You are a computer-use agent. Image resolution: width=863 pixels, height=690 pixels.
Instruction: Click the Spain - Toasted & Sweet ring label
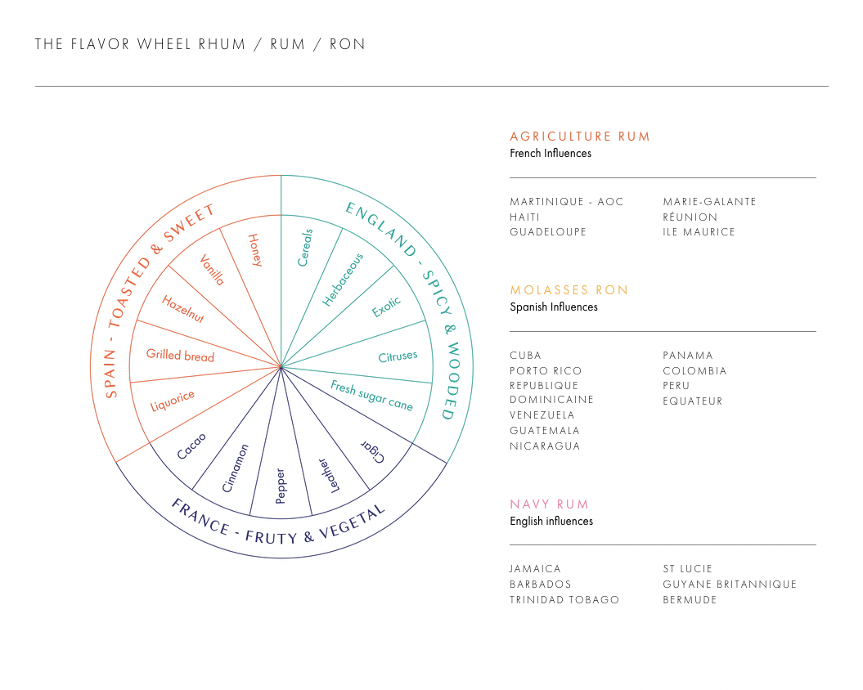pos(157,300)
